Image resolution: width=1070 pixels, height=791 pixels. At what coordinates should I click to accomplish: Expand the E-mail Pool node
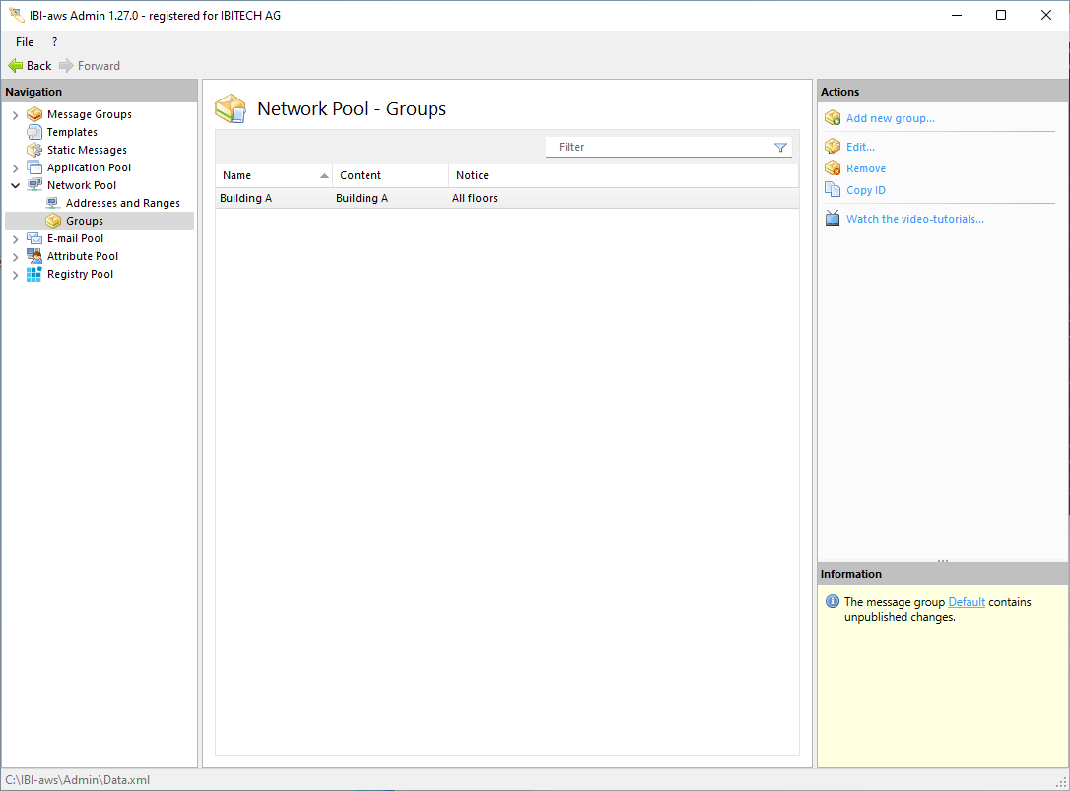pos(15,239)
